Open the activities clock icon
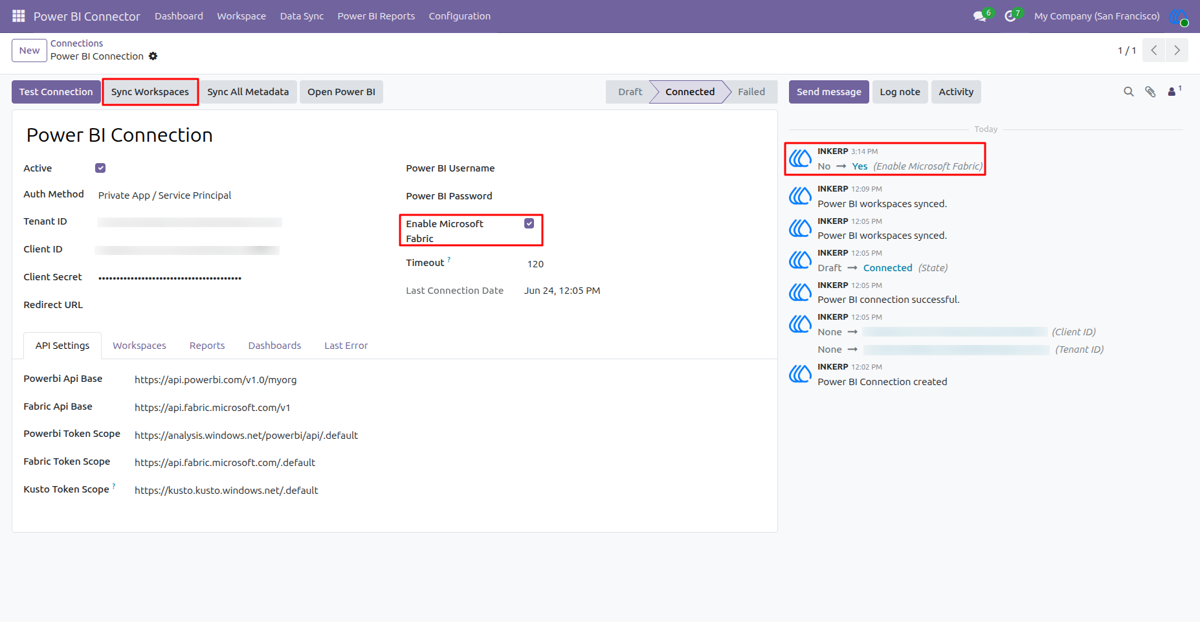Viewport: 1200px width, 622px height. click(1010, 16)
